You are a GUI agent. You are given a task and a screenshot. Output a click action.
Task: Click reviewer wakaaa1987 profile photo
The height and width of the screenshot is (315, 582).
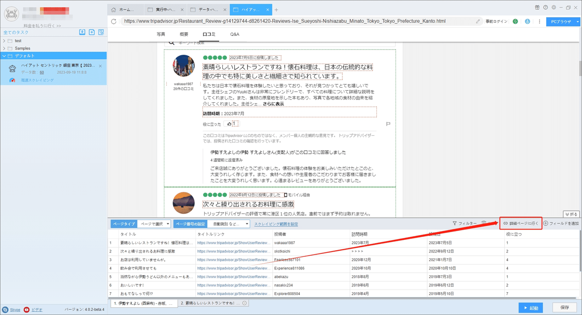tap(184, 66)
